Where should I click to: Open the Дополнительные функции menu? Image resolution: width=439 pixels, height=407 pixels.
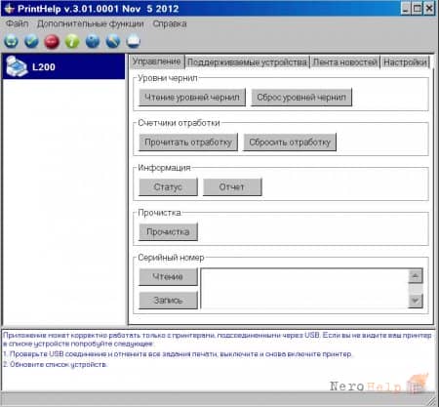click(90, 23)
